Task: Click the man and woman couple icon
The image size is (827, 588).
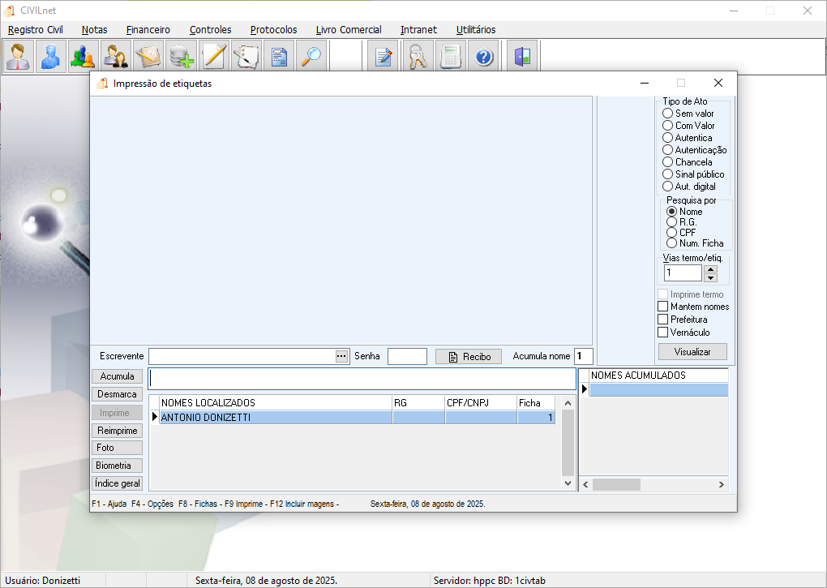Action: click(x=116, y=56)
